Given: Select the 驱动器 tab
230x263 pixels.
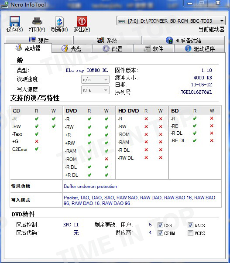Looking at the screenshot, I should (28, 48).
